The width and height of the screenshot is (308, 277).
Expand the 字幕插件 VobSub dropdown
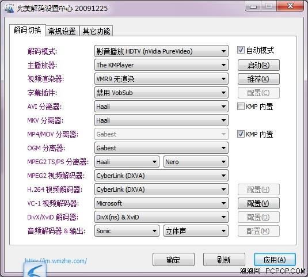(161, 93)
